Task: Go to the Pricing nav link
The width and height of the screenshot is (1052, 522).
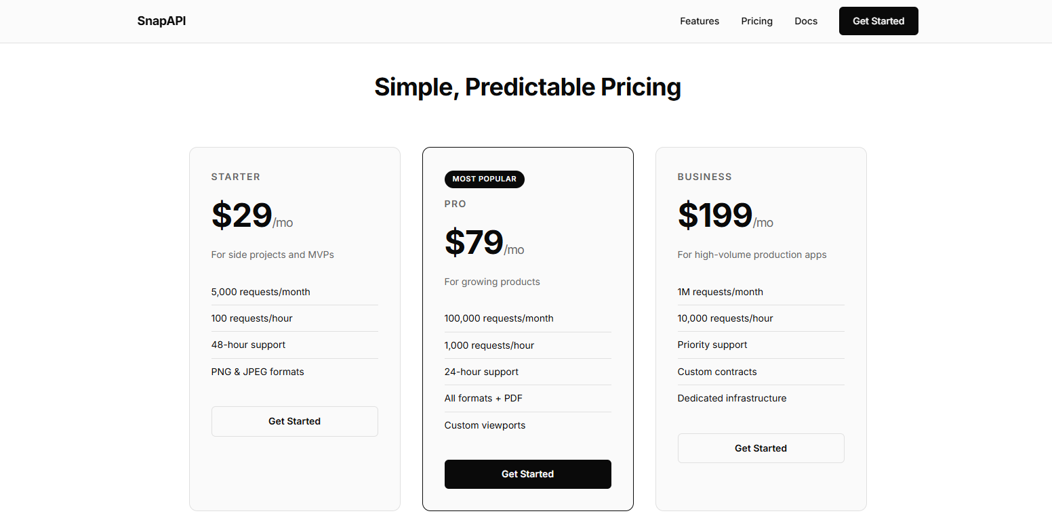Action: pos(756,21)
